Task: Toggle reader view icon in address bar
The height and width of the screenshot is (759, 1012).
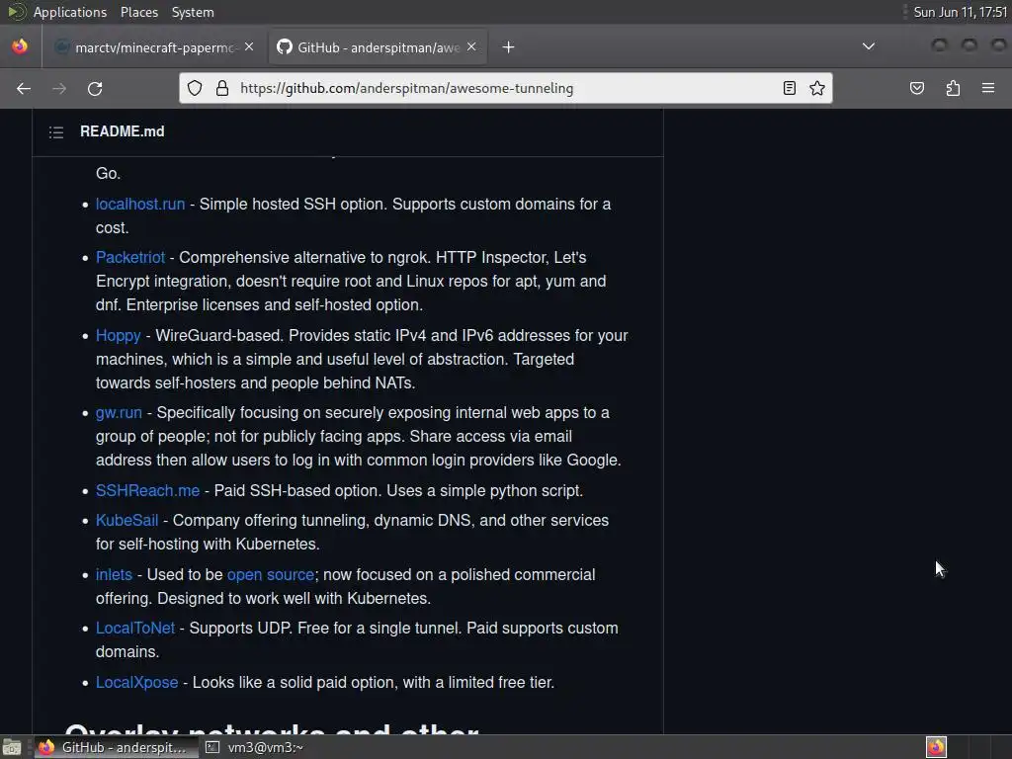Action: 789,88
